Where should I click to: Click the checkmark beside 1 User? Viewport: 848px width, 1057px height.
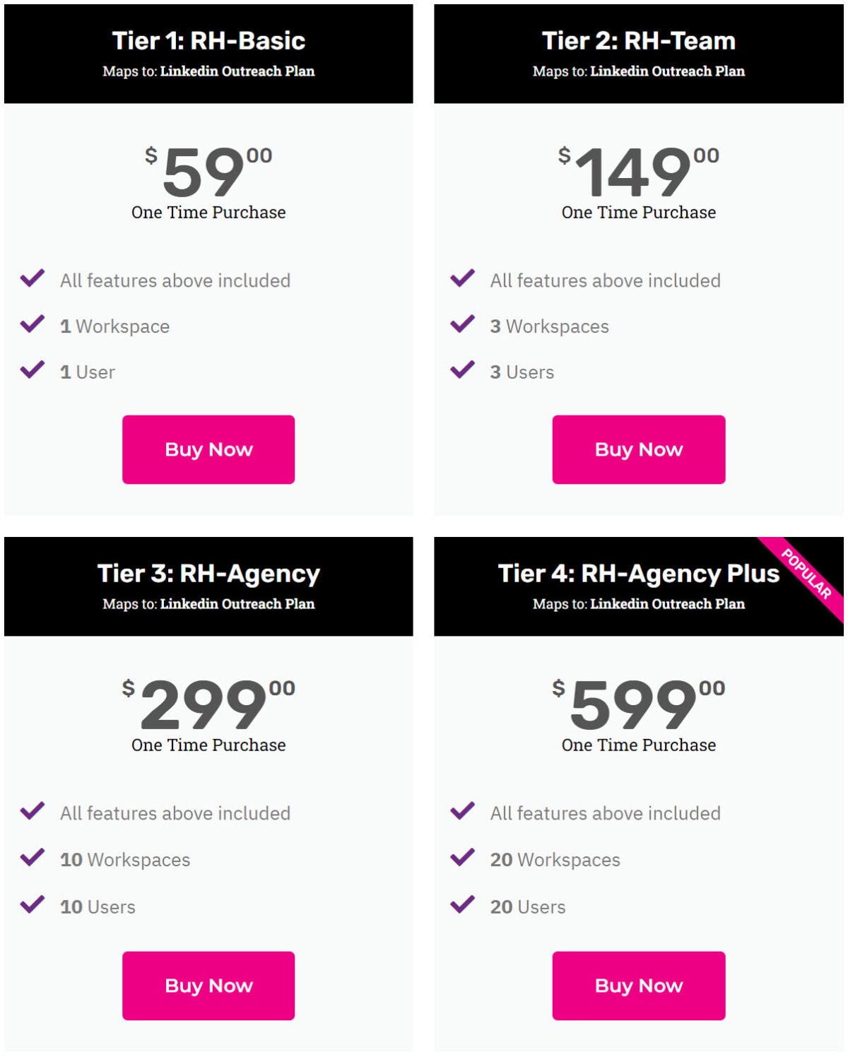tap(33, 370)
